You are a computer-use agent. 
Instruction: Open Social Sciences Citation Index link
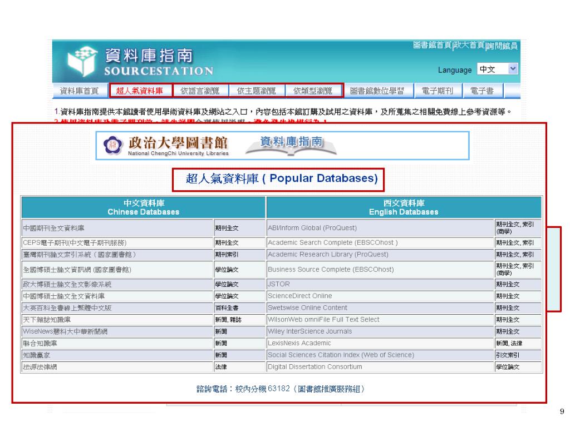[x=341, y=355]
